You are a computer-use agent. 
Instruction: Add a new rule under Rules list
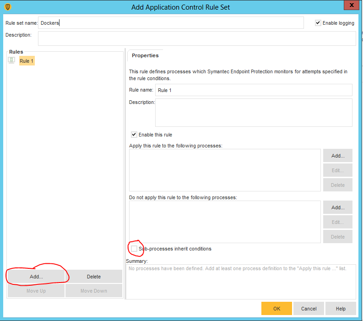pos(36,277)
